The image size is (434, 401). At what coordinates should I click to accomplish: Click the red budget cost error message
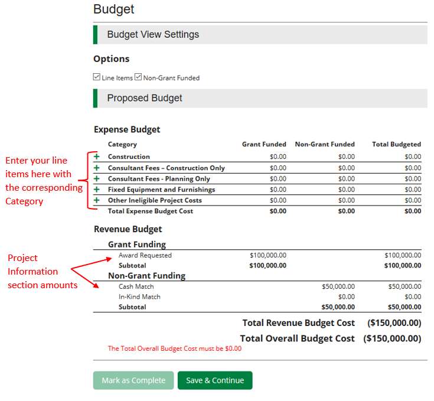click(174, 348)
